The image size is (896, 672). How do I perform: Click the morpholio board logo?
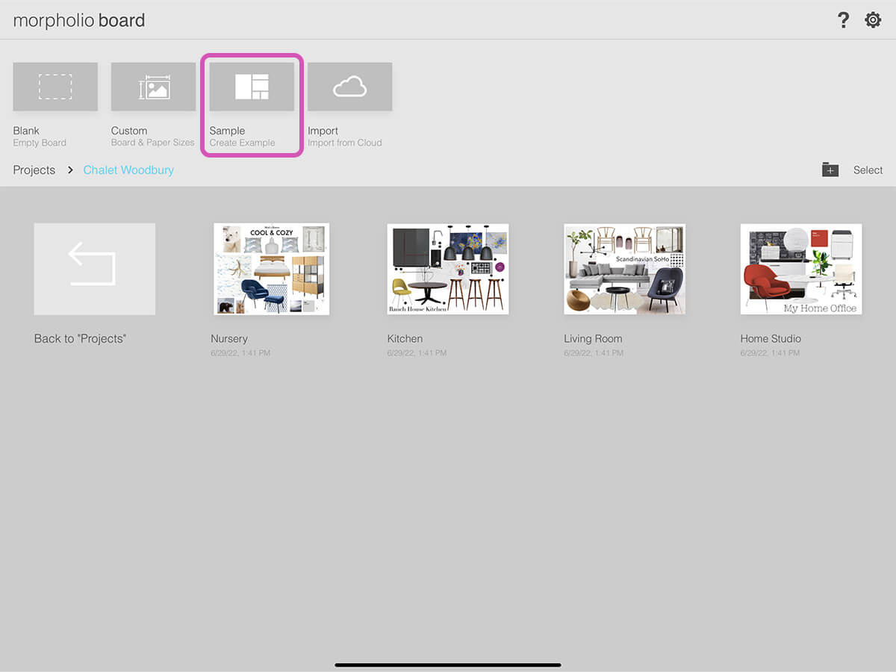click(x=79, y=20)
